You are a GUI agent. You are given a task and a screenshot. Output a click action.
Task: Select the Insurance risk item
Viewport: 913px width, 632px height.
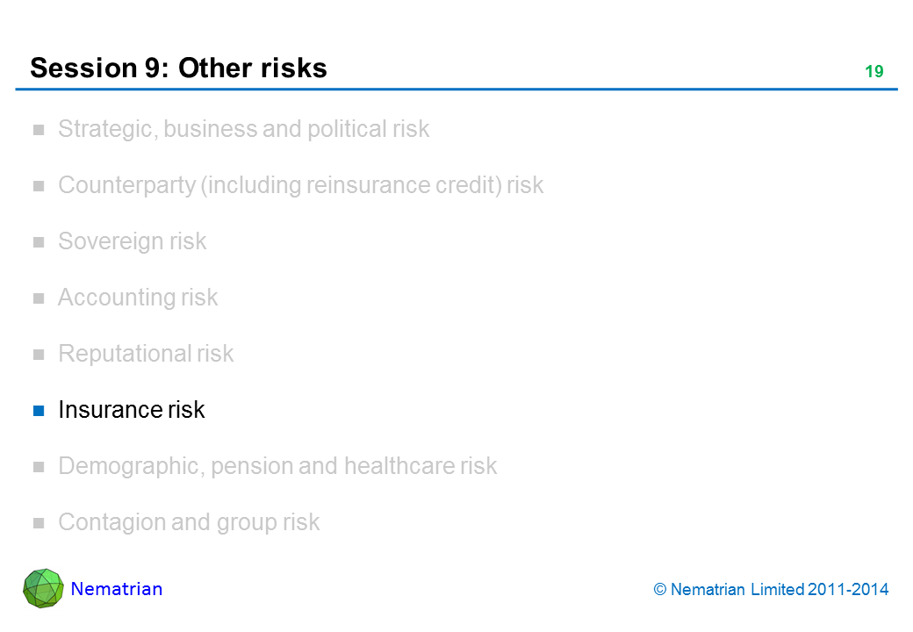(x=131, y=410)
